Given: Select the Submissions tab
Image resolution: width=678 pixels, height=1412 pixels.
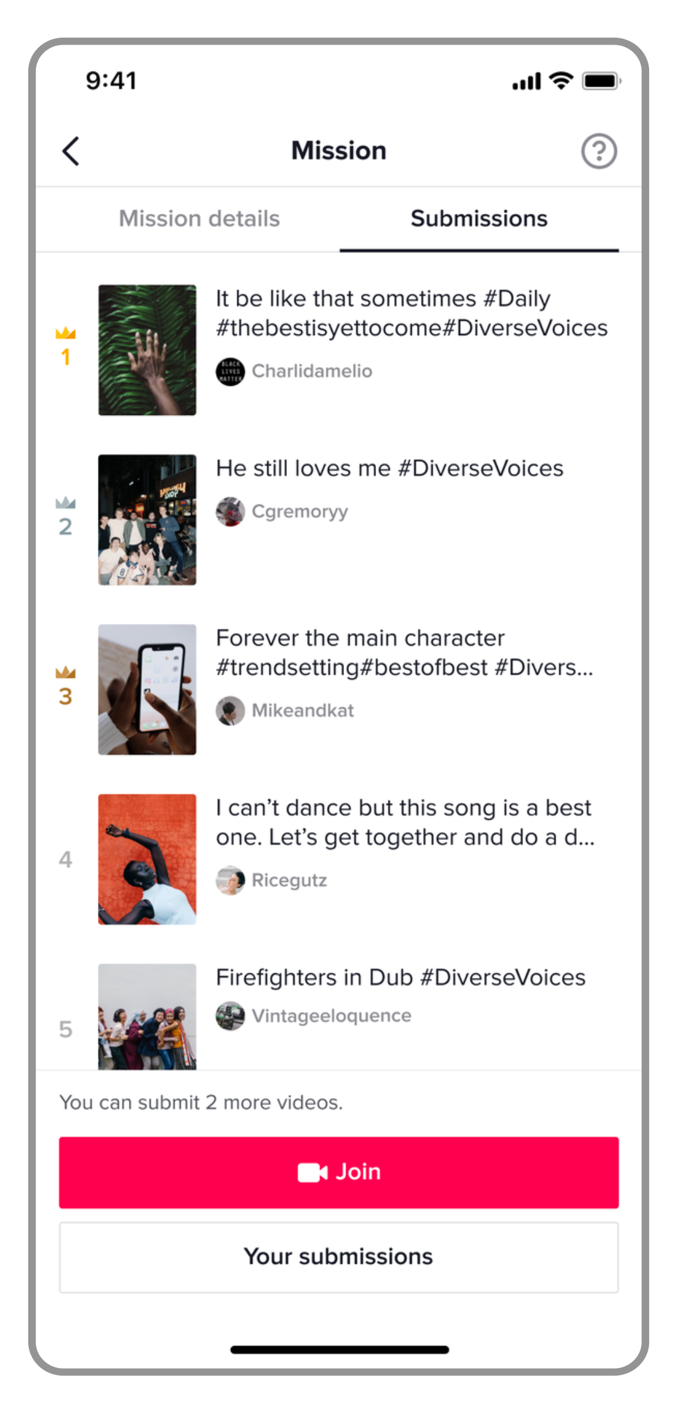Looking at the screenshot, I should coord(479,218).
